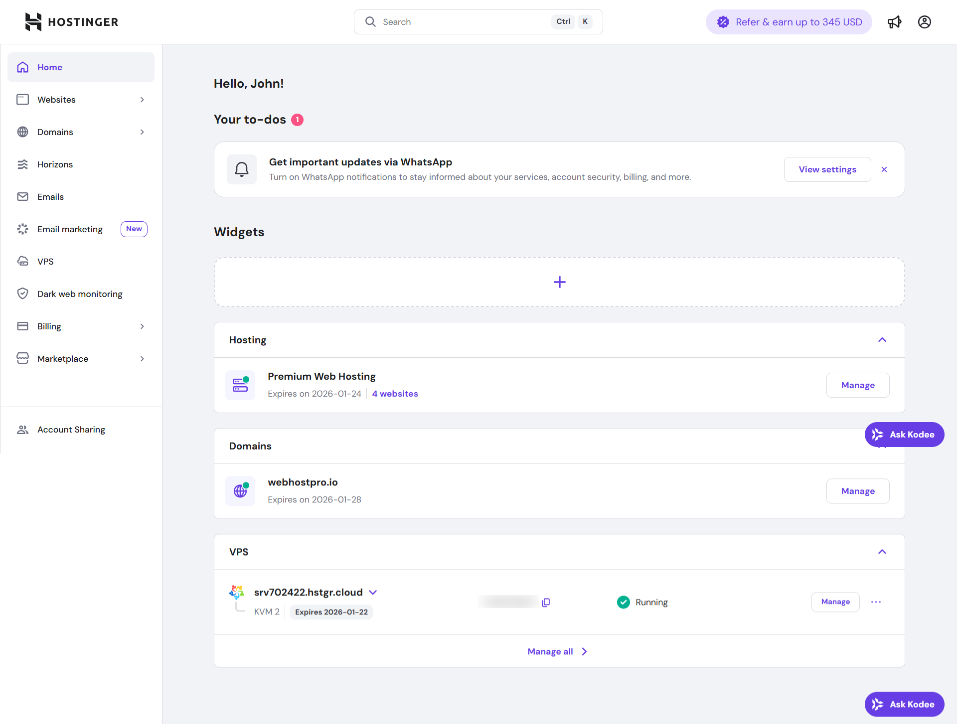Click the Premium Web Hosting server icon
Screen dimensions: 957x725
[240, 385]
